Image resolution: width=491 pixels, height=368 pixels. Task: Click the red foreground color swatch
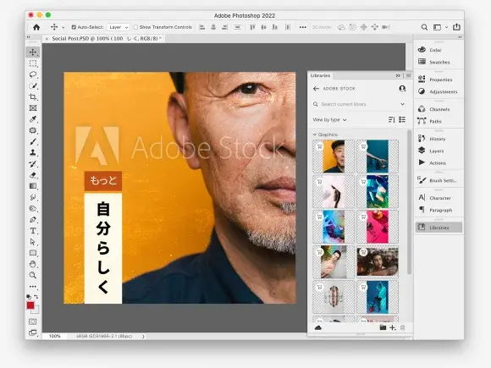pos(30,305)
